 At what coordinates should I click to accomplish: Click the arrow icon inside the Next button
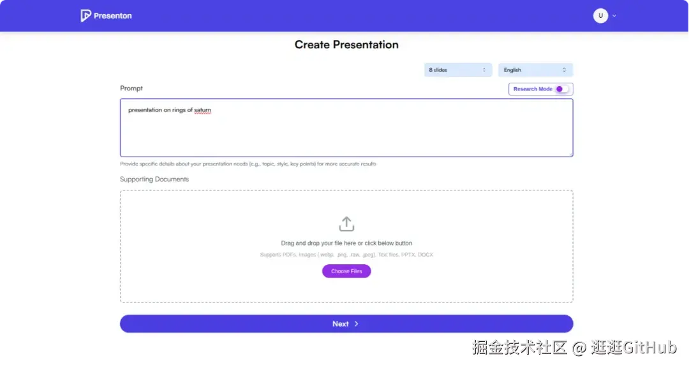coord(357,323)
